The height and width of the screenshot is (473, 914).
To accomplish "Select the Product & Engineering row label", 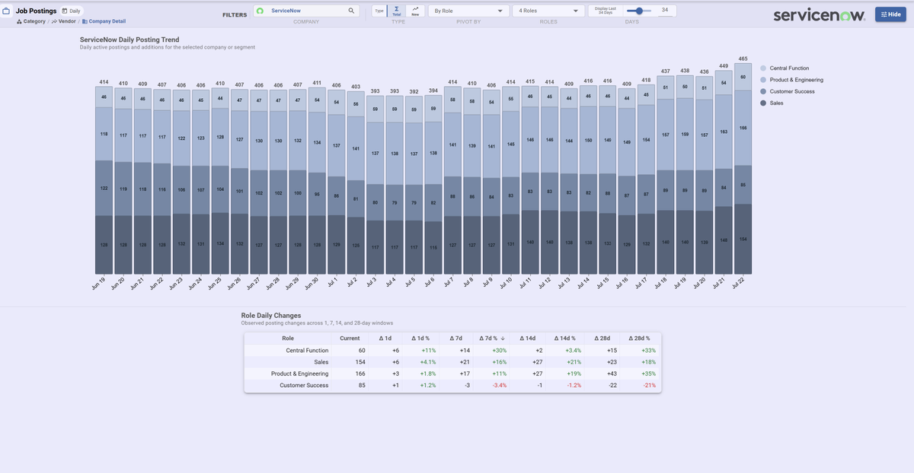I will pos(300,373).
